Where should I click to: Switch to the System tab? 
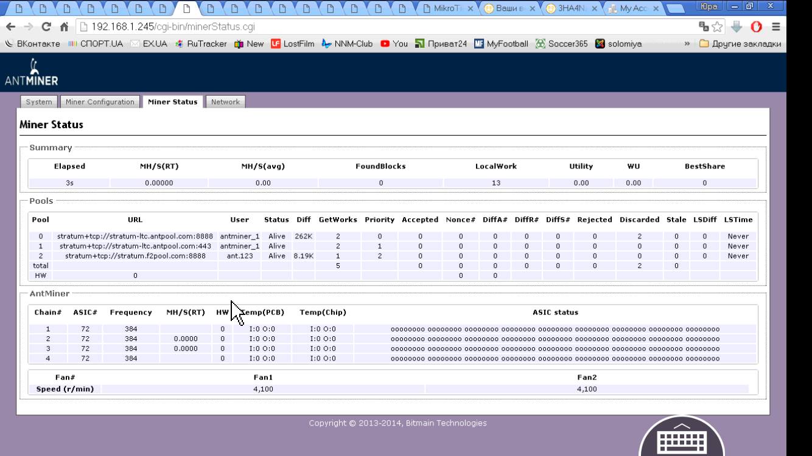[x=39, y=102]
